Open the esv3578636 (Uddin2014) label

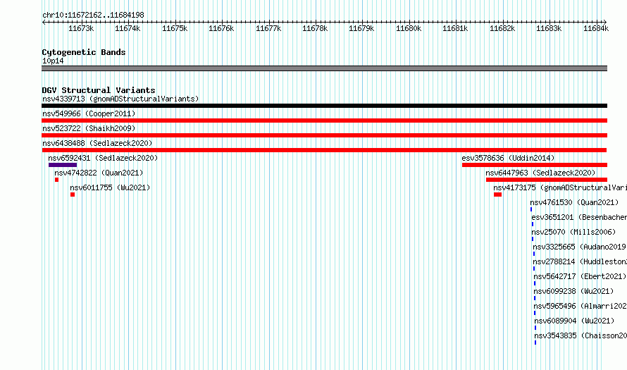pyautogui.click(x=508, y=158)
